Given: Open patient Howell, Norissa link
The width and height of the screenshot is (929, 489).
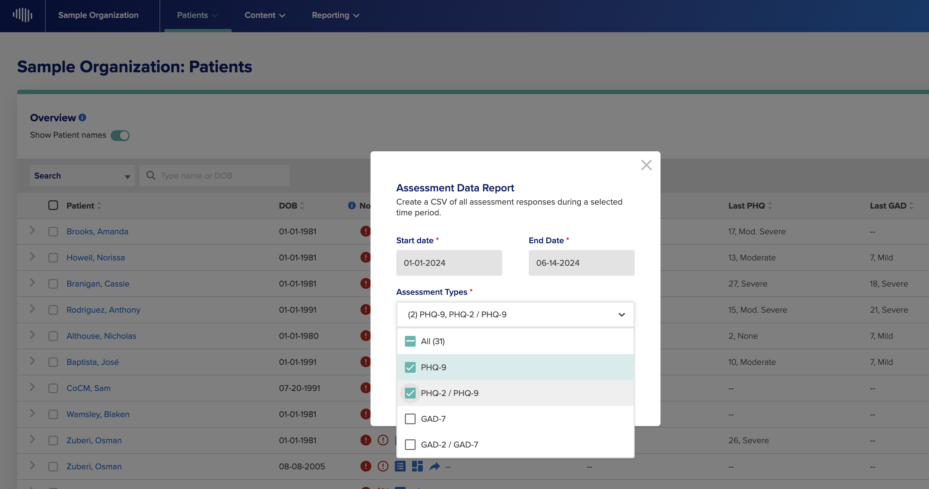Looking at the screenshot, I should (96, 258).
